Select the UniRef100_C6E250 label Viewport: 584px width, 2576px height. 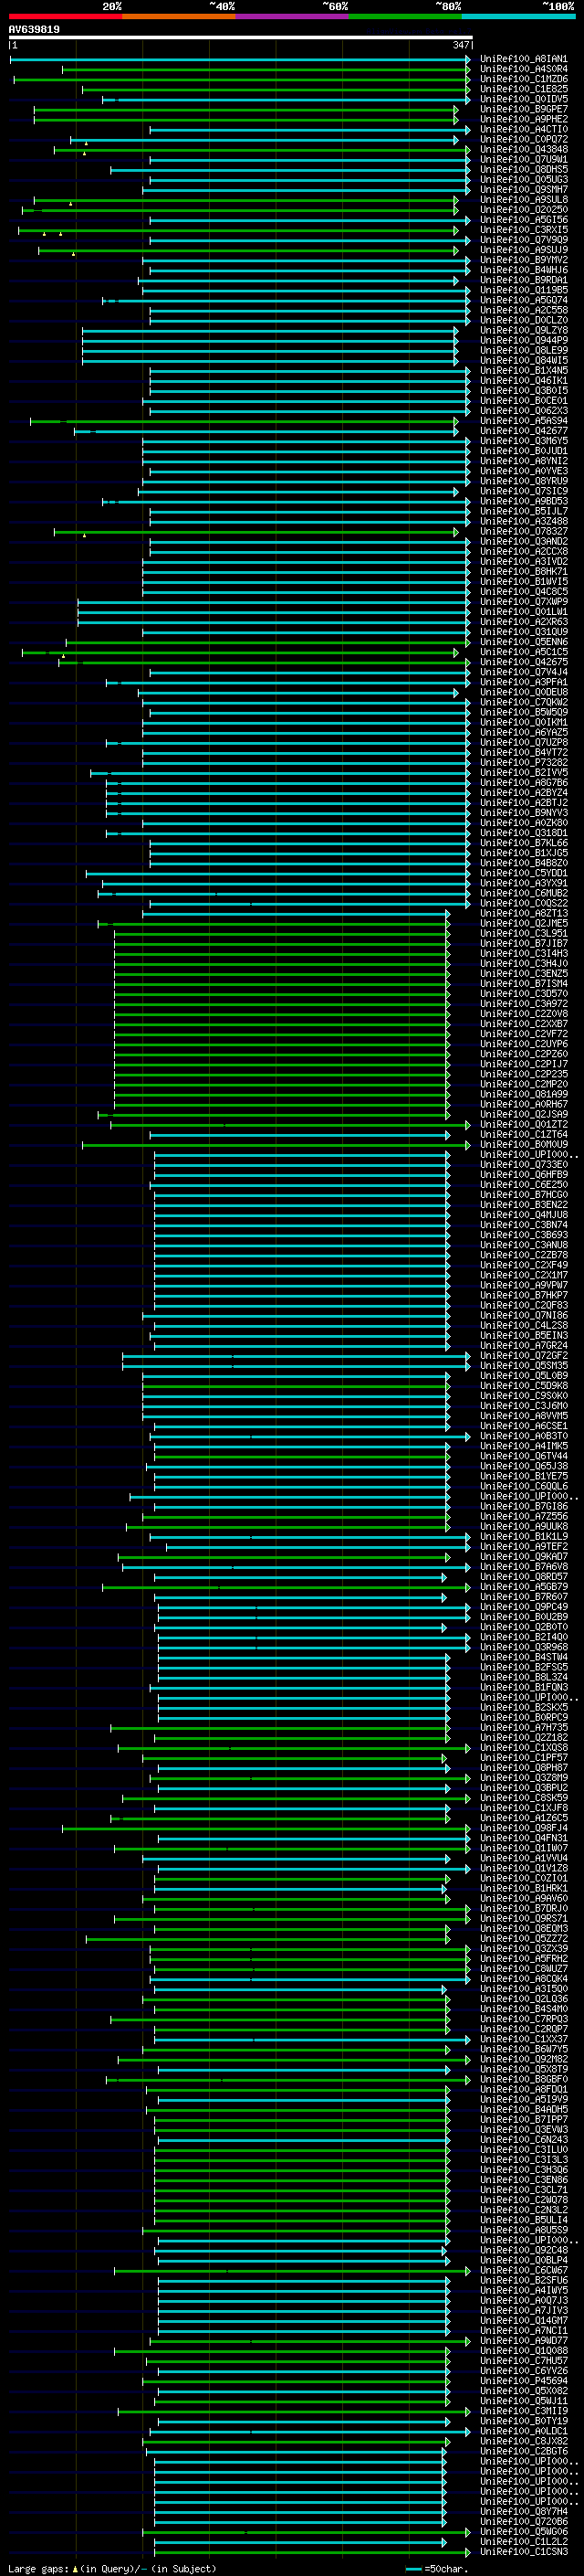click(x=524, y=1184)
